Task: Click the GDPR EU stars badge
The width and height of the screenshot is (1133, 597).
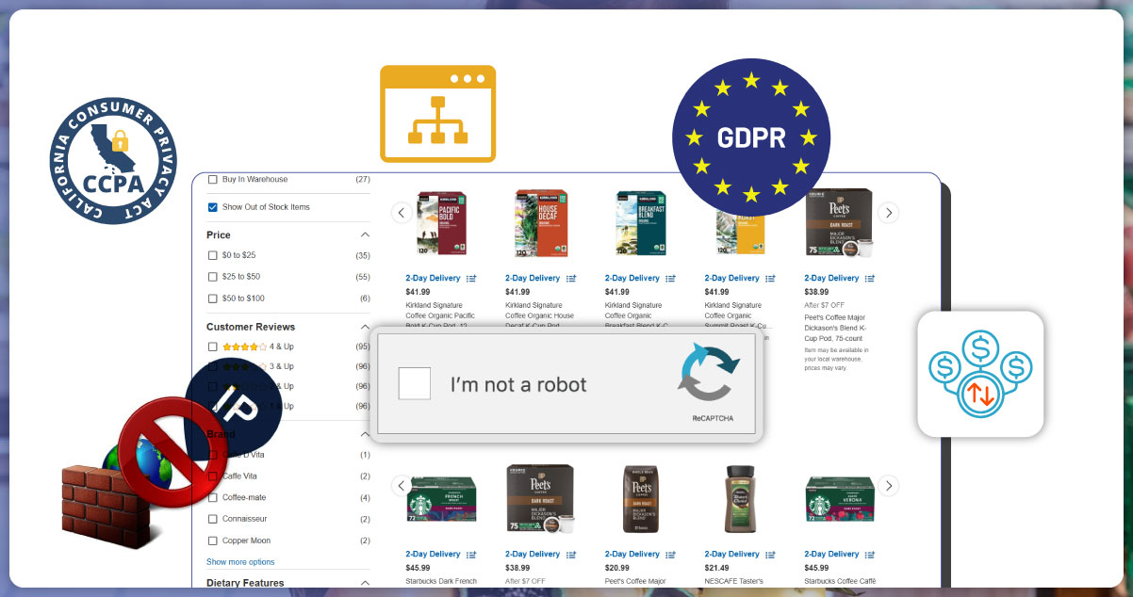Action: click(x=751, y=137)
